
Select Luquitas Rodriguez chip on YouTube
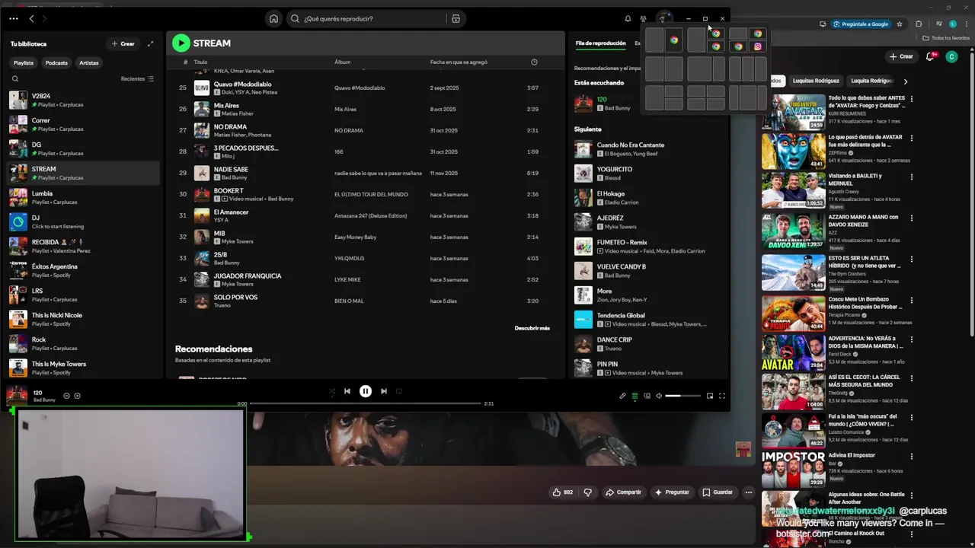pyautogui.click(x=816, y=81)
